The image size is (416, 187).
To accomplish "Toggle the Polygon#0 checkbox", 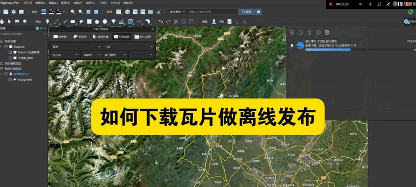I will (x=10, y=79).
